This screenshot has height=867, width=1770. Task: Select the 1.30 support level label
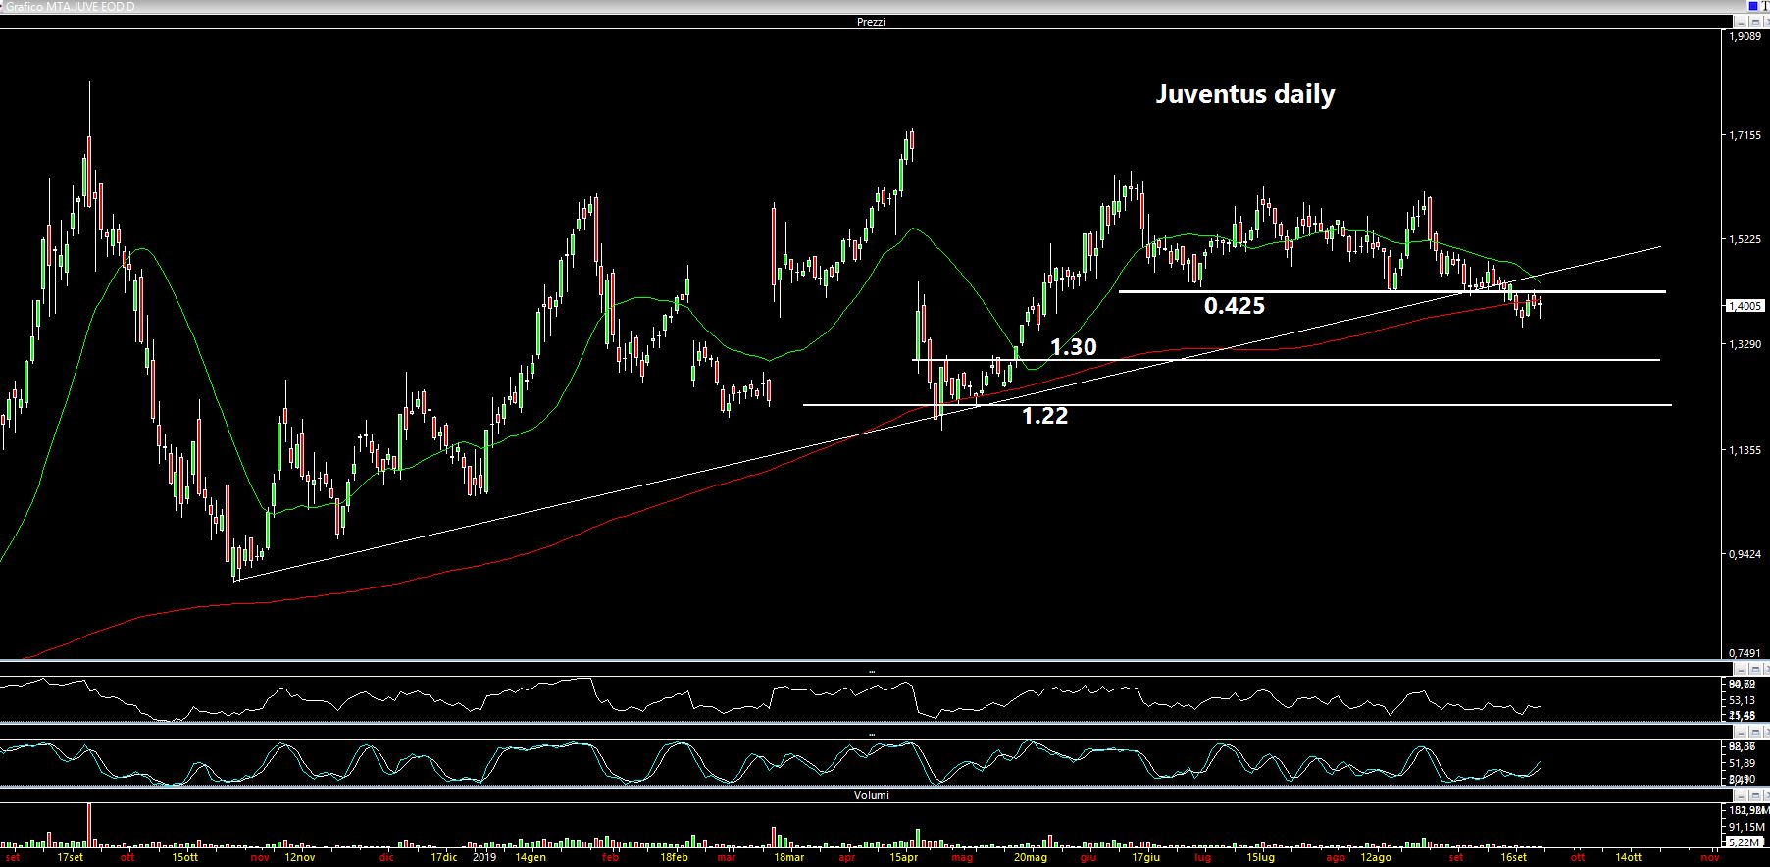tap(1074, 347)
